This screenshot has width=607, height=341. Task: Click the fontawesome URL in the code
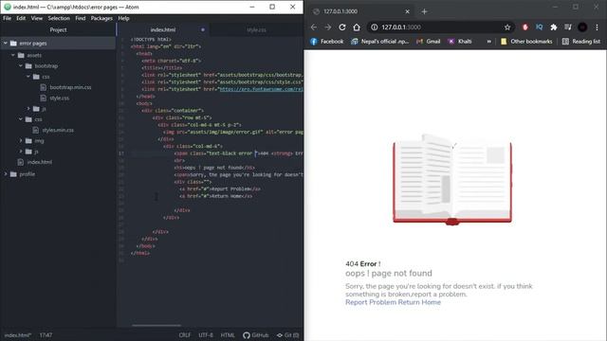point(262,89)
